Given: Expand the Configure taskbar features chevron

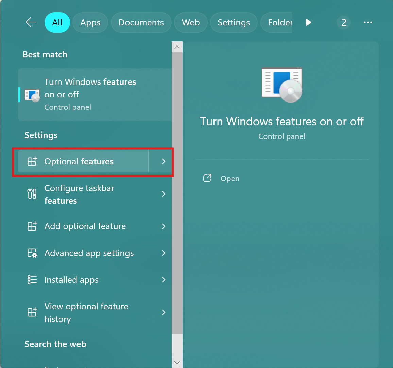Looking at the screenshot, I should tap(164, 194).
